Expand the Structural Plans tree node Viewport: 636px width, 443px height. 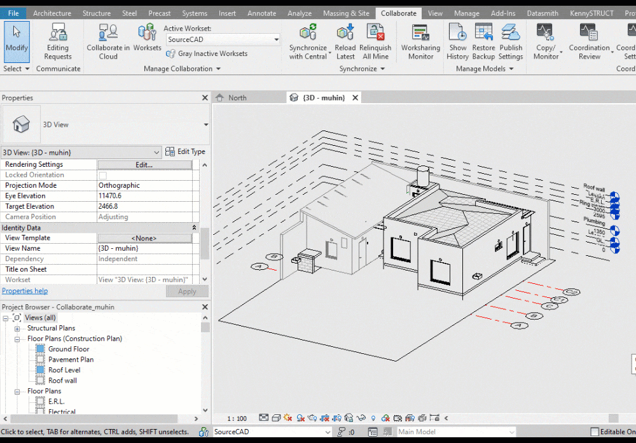coord(17,328)
